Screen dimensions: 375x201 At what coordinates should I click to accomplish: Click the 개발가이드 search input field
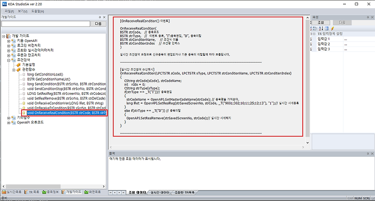tap(46, 23)
